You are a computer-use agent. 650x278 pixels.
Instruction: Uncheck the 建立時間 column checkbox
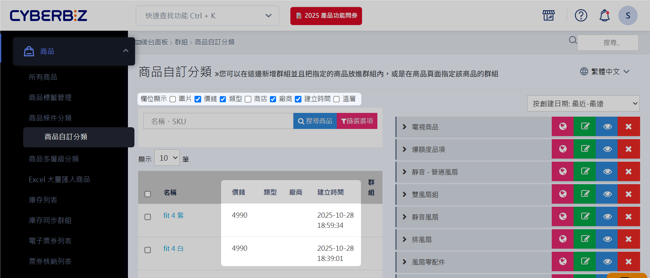coord(298,99)
